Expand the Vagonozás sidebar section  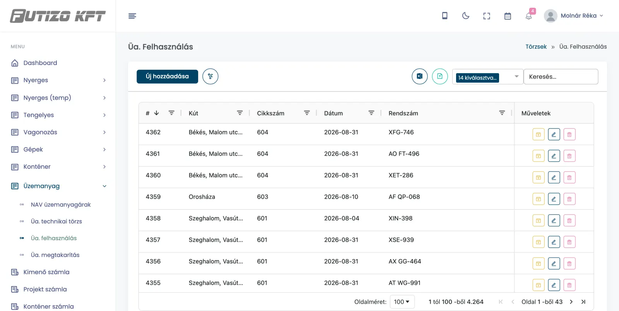[58, 132]
